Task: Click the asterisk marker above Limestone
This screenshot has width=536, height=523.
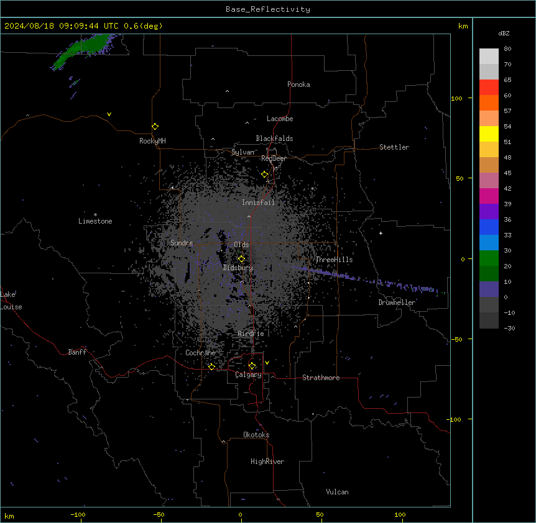Action: 95,215
